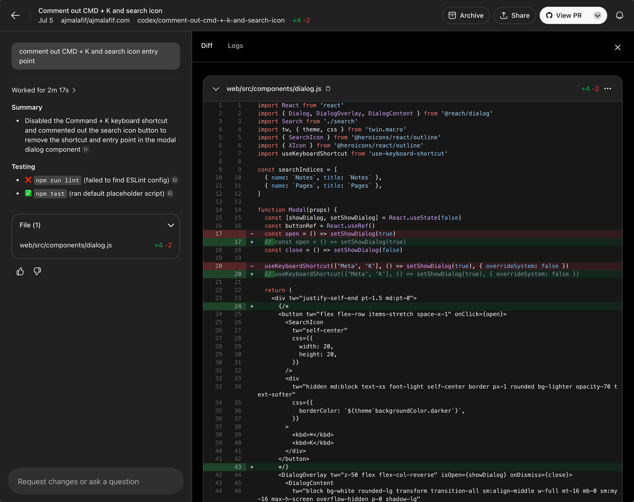Select the Diff tab
Image resolution: width=634 pixels, height=502 pixels.
[x=207, y=45]
